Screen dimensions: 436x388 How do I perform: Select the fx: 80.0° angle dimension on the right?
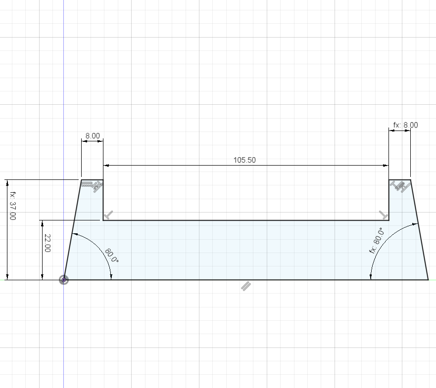coord(377,241)
